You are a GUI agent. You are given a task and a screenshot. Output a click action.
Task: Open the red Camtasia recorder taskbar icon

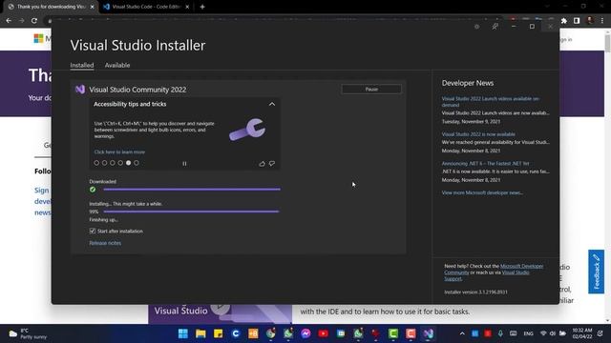pyautogui.click(x=411, y=333)
